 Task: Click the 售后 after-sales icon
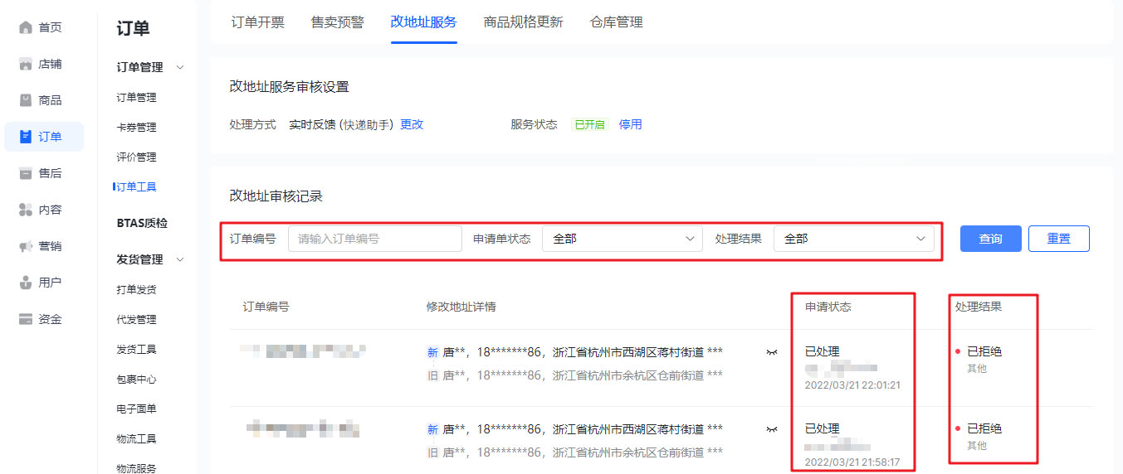pyautogui.click(x=25, y=173)
